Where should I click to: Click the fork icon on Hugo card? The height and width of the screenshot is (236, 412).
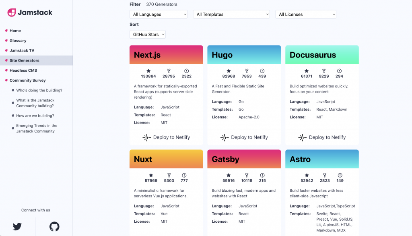point(247,71)
